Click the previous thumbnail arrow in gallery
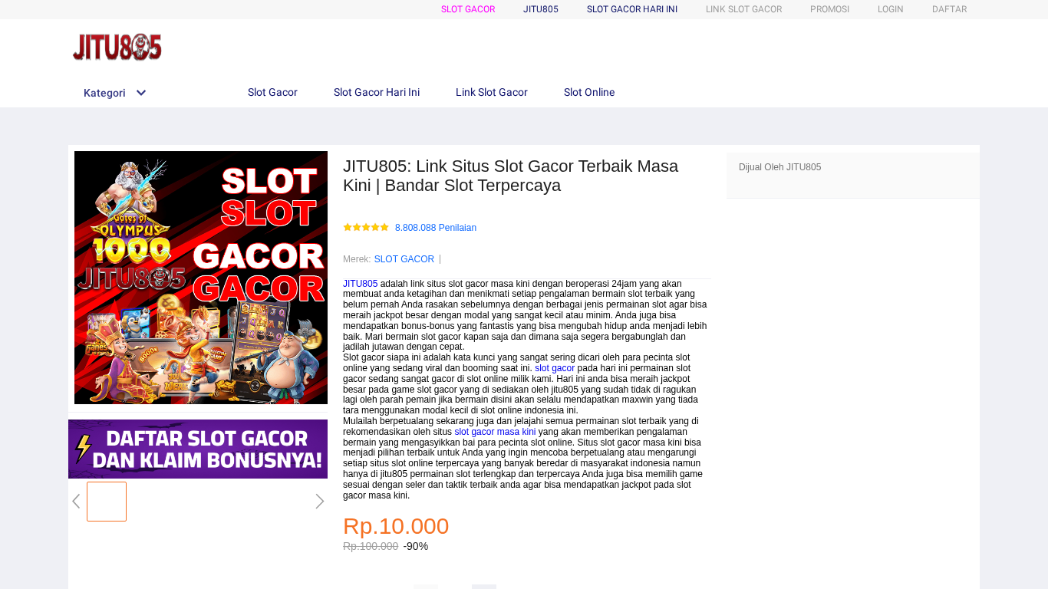 76,502
